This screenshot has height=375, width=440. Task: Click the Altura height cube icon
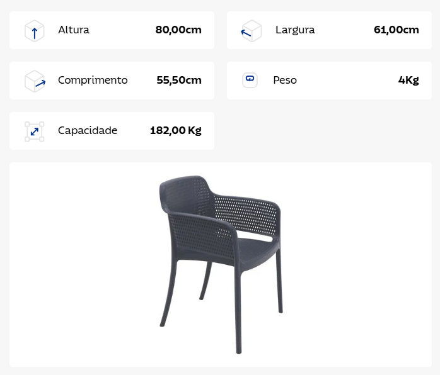click(34, 31)
